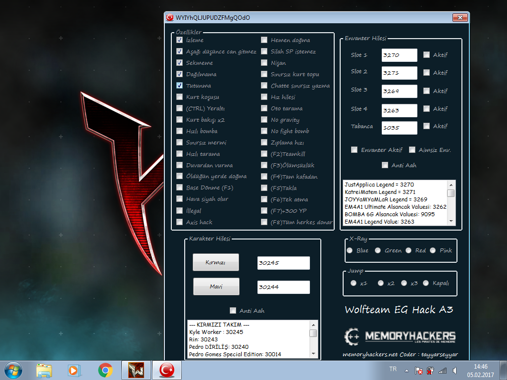Click inventory list scroll up arrow
The image size is (507, 380).
click(451, 185)
